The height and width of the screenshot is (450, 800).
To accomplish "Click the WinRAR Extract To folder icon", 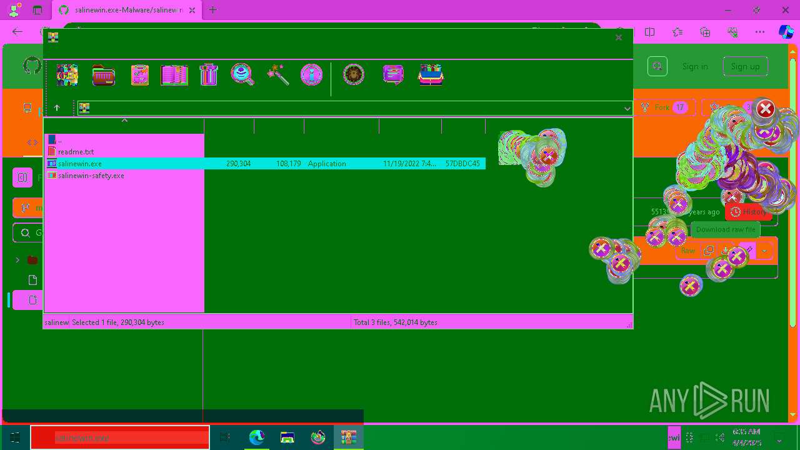I will (x=104, y=75).
